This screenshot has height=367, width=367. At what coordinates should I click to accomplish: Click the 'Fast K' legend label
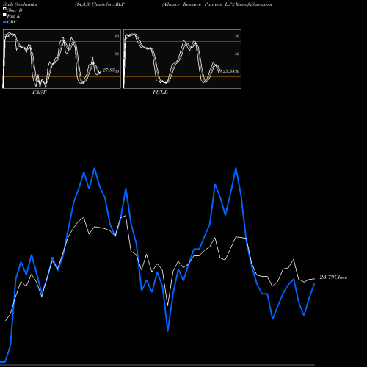point(14,16)
